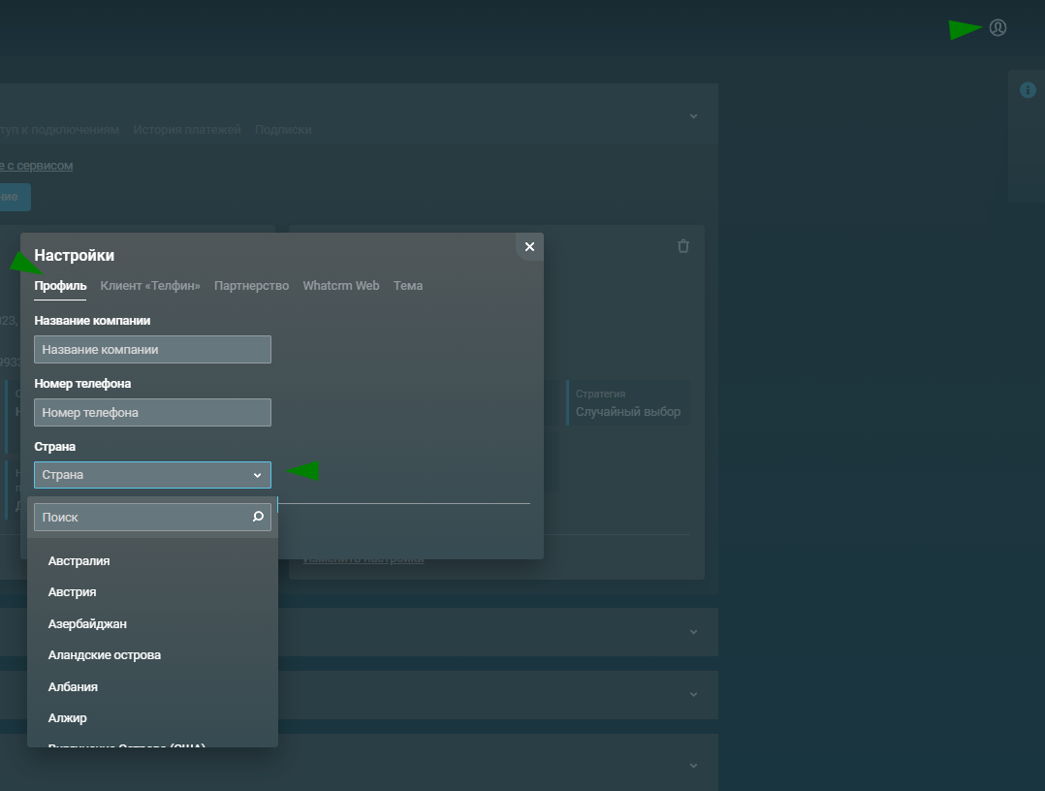Open the Подписки tab in background
The height and width of the screenshot is (791, 1045).
coord(283,130)
